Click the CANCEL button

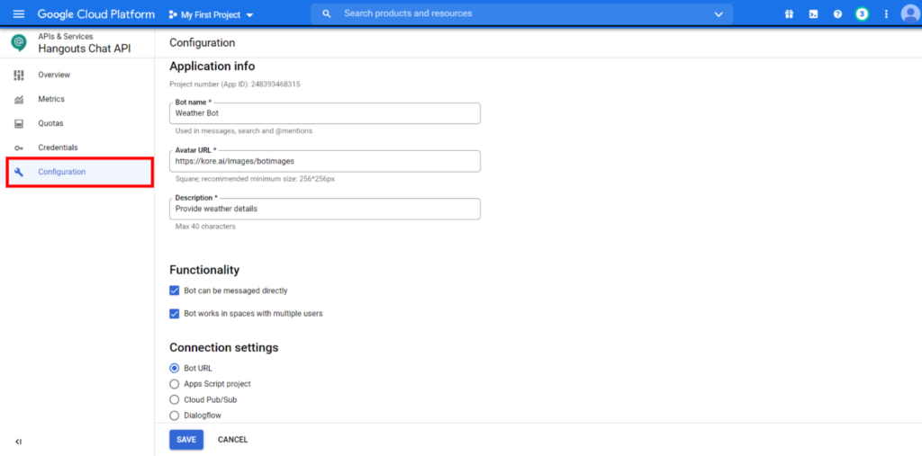coord(233,440)
